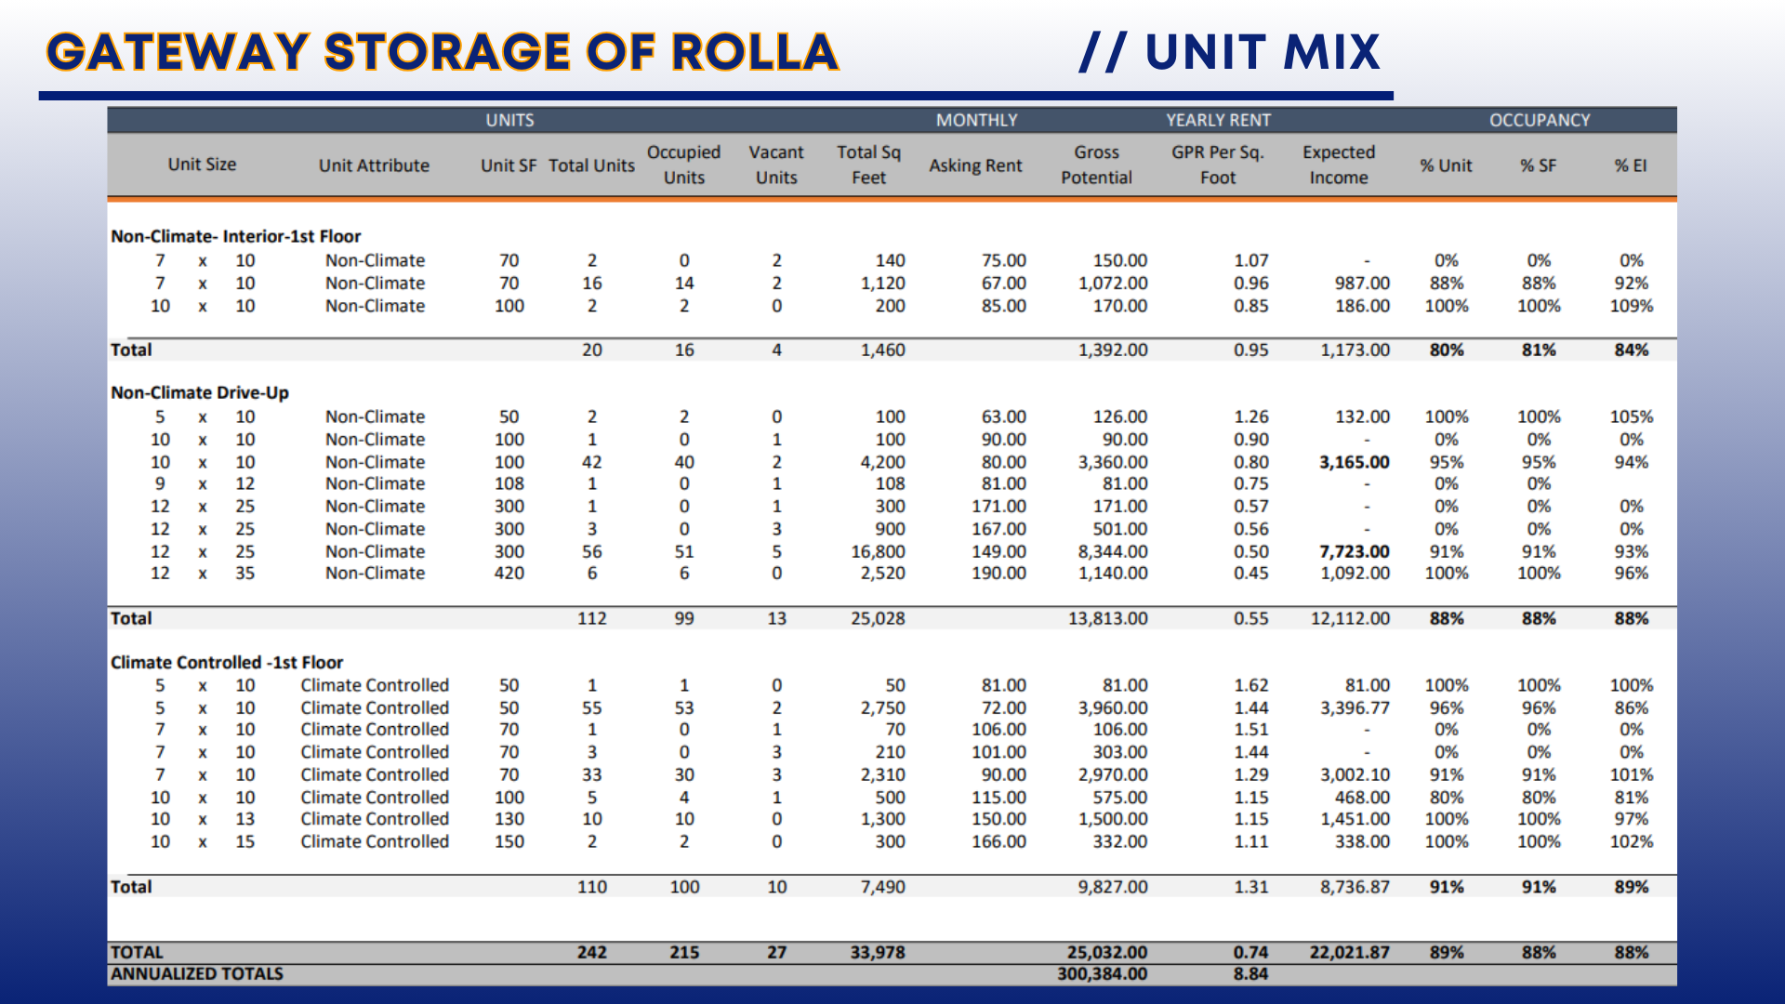Viewport: 1785px width, 1004px height.
Task: Select the 'Non-Climate Drive-Up' section heading
Action: 200,392
